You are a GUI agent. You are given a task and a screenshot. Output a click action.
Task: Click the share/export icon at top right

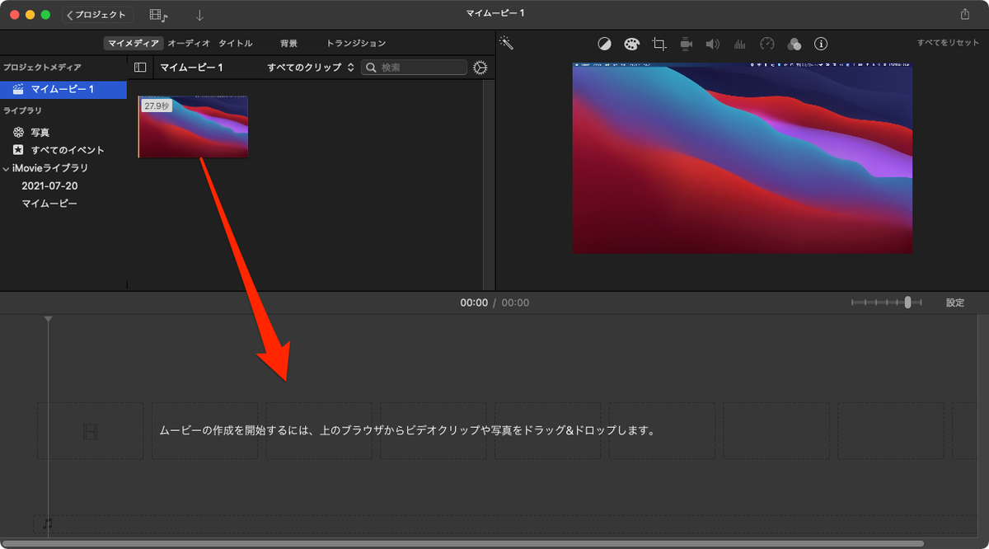pos(965,13)
